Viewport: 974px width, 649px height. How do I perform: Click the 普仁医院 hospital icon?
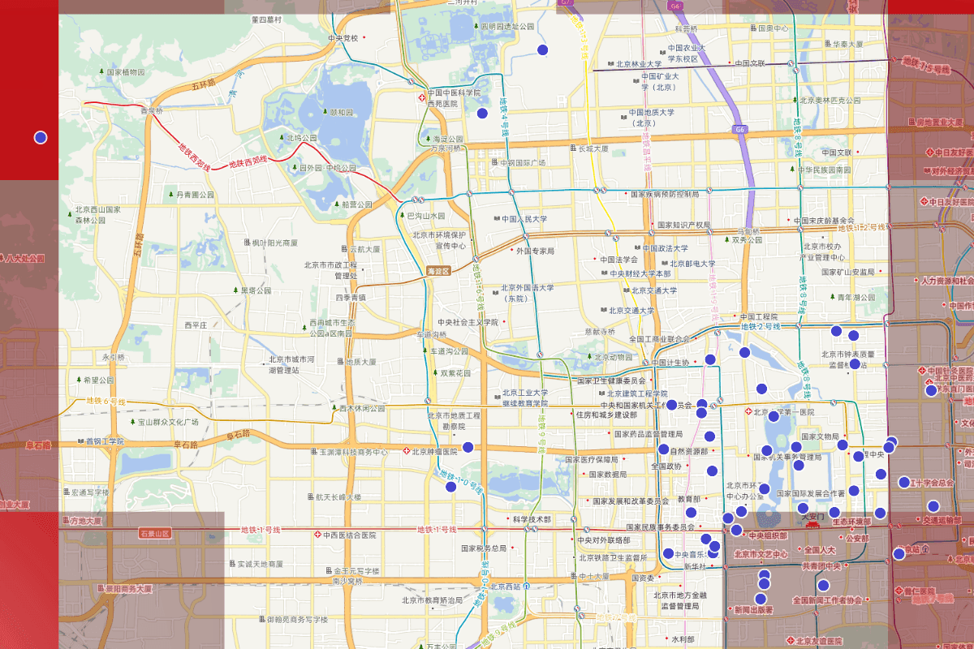click(x=899, y=591)
